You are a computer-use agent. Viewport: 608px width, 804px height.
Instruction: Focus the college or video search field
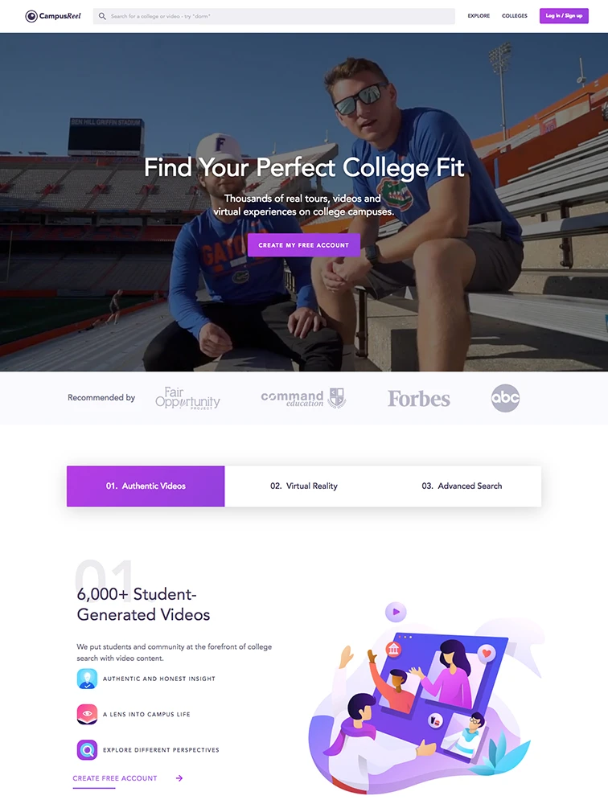coord(274,16)
